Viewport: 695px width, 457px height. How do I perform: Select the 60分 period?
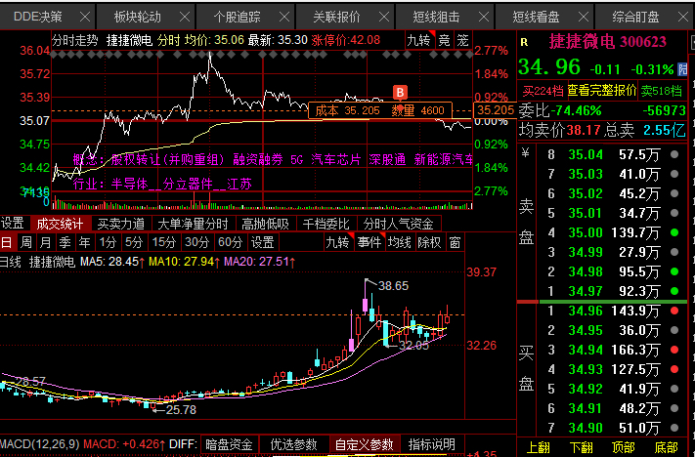[x=231, y=243]
